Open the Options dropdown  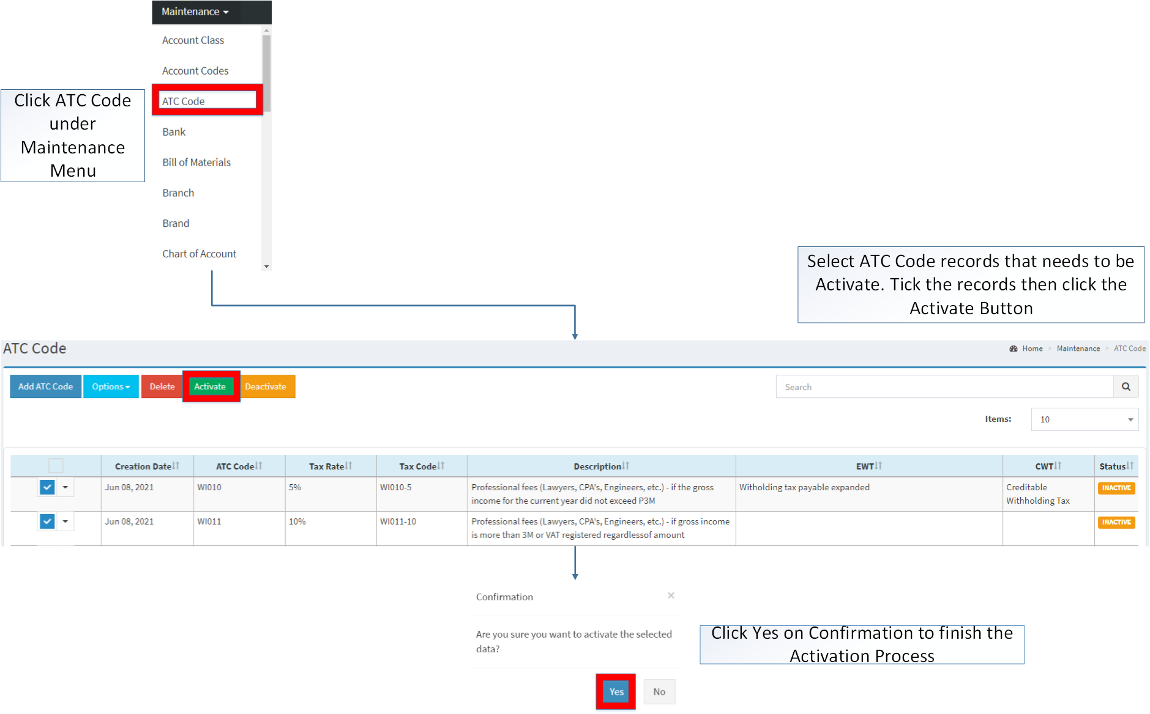click(x=110, y=386)
